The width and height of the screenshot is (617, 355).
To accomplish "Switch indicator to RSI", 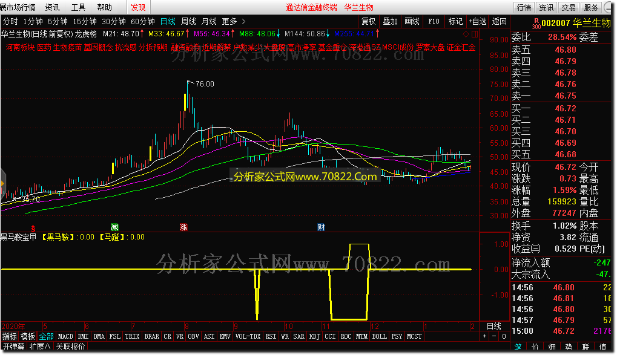I will [271, 336].
